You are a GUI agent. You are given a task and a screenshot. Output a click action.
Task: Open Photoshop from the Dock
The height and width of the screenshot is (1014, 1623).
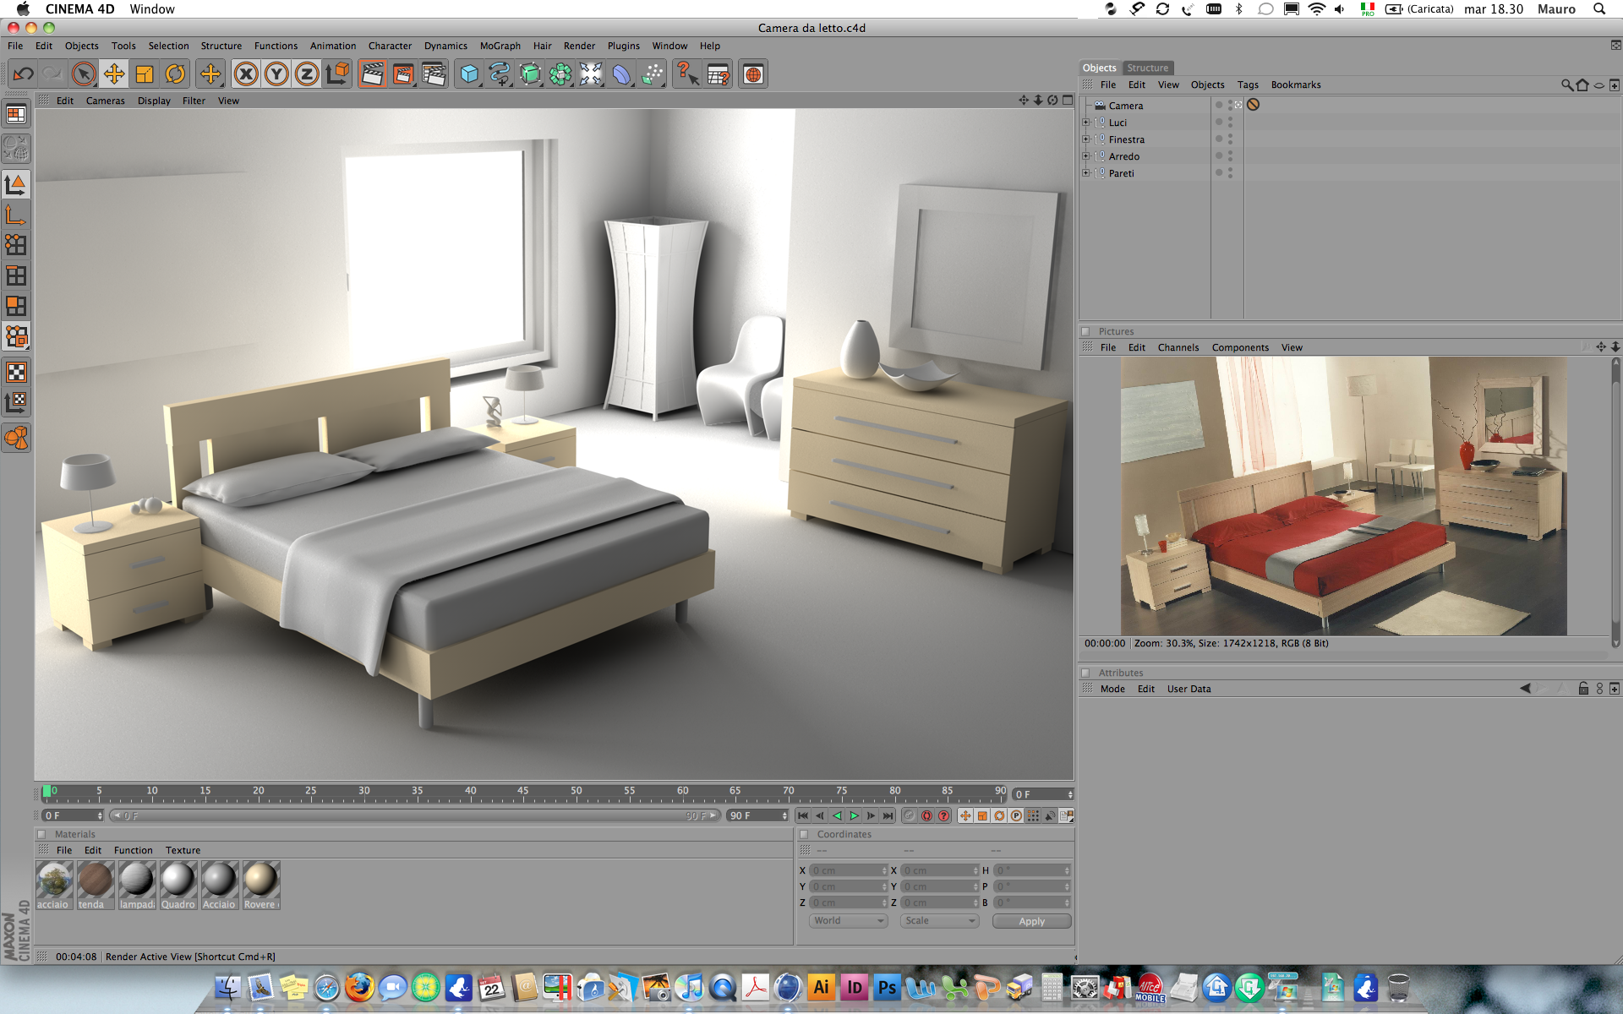(x=887, y=987)
